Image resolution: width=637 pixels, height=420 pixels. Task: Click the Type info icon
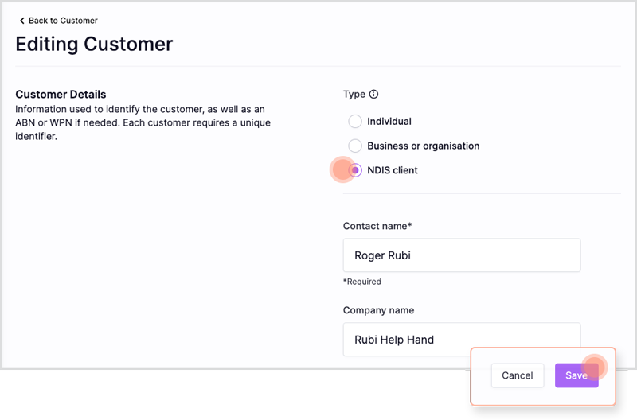[373, 94]
